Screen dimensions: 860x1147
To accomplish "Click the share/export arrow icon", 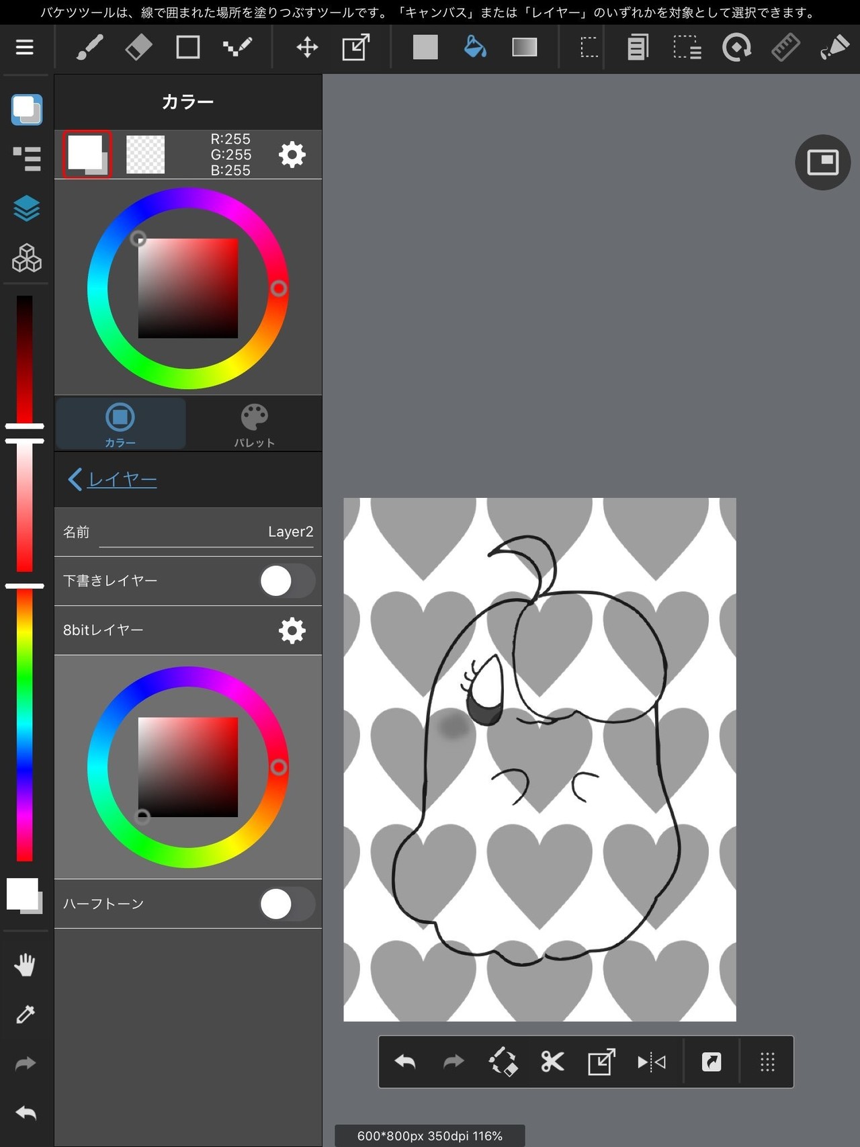I will (712, 1062).
